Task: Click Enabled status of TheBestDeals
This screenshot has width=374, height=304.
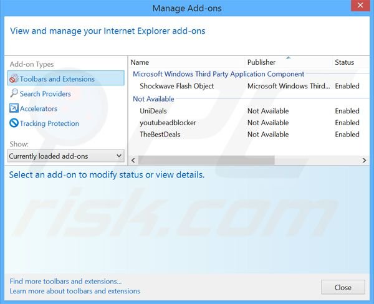Action: pyautogui.click(x=347, y=134)
